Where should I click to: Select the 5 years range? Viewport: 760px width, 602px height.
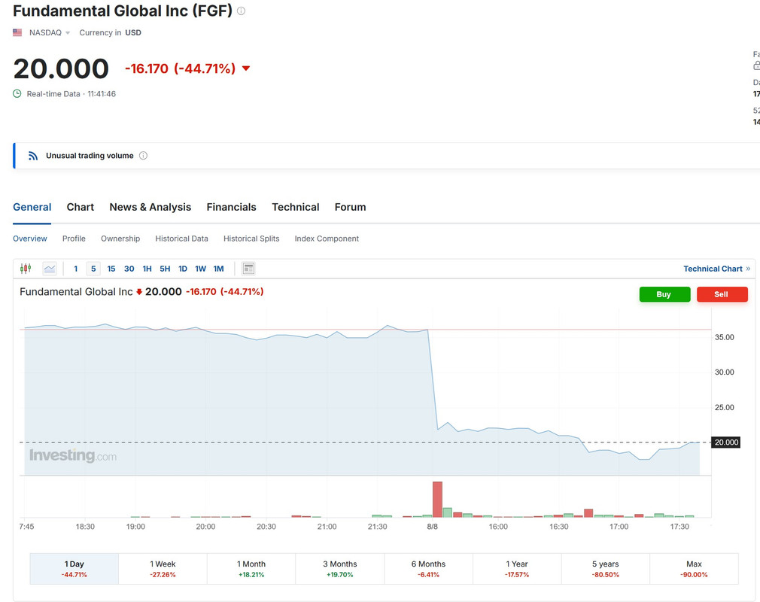coord(606,569)
